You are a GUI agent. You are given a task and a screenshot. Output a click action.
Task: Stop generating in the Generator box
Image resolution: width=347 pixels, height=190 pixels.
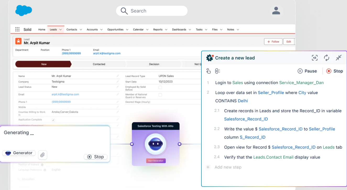[x=96, y=157]
